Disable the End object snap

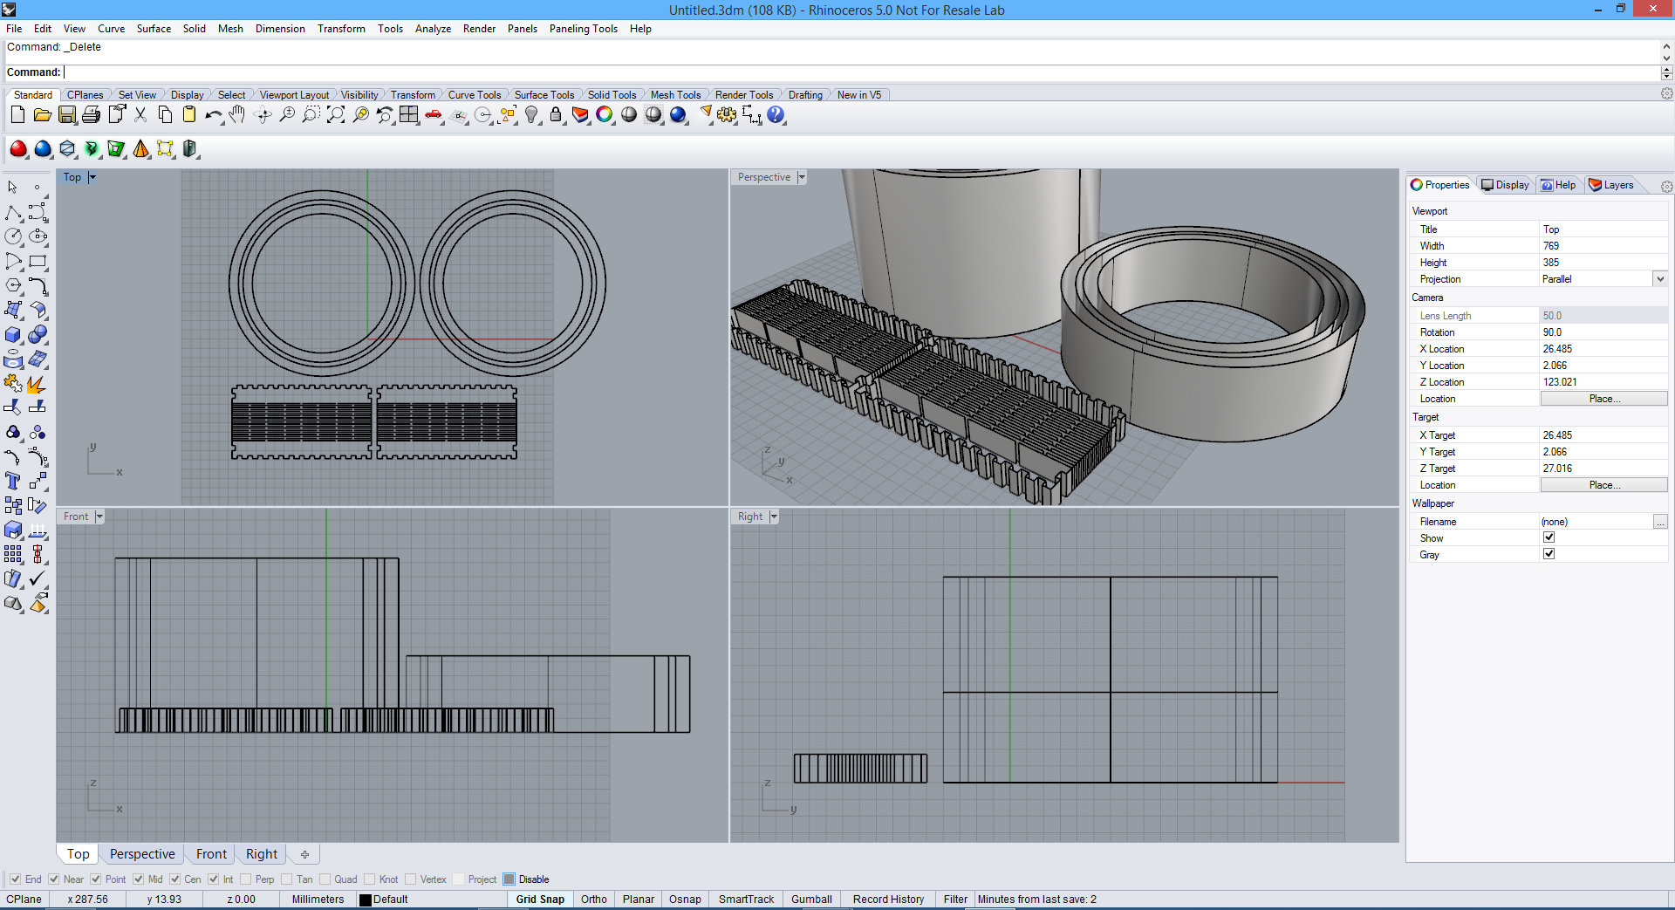pyautogui.click(x=15, y=879)
